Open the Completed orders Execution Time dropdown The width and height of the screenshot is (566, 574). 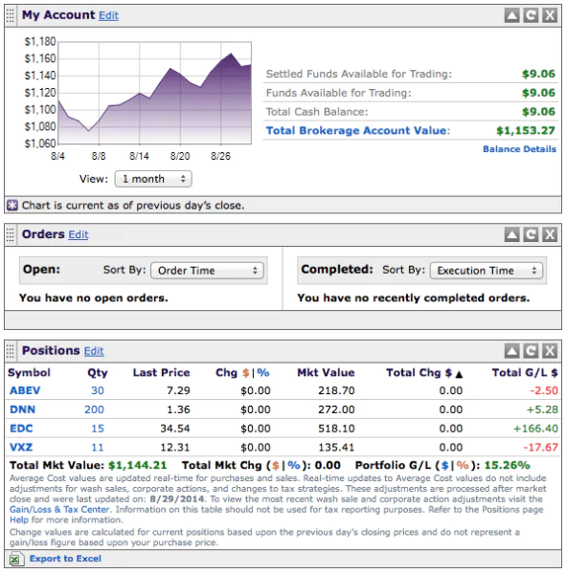click(487, 271)
